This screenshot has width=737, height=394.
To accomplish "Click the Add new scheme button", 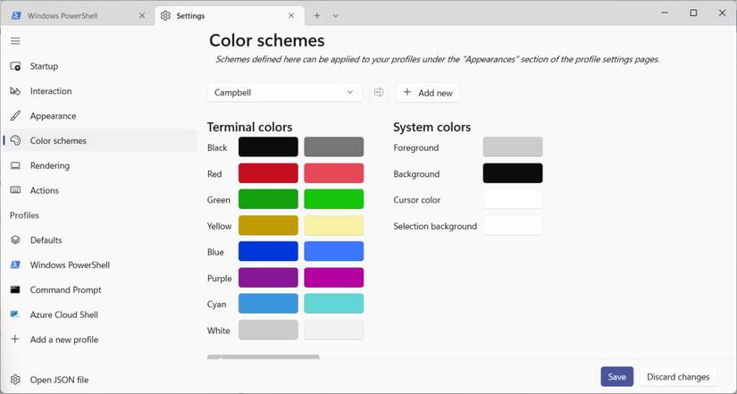I will coord(428,93).
